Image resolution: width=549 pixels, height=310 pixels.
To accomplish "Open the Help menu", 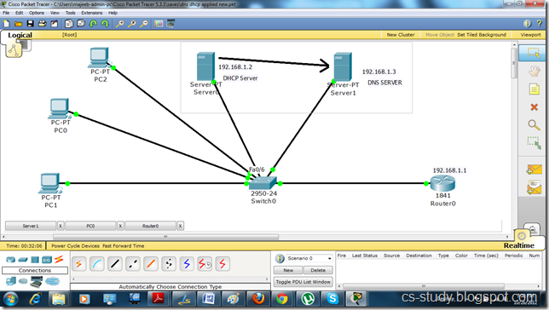I will tap(113, 13).
